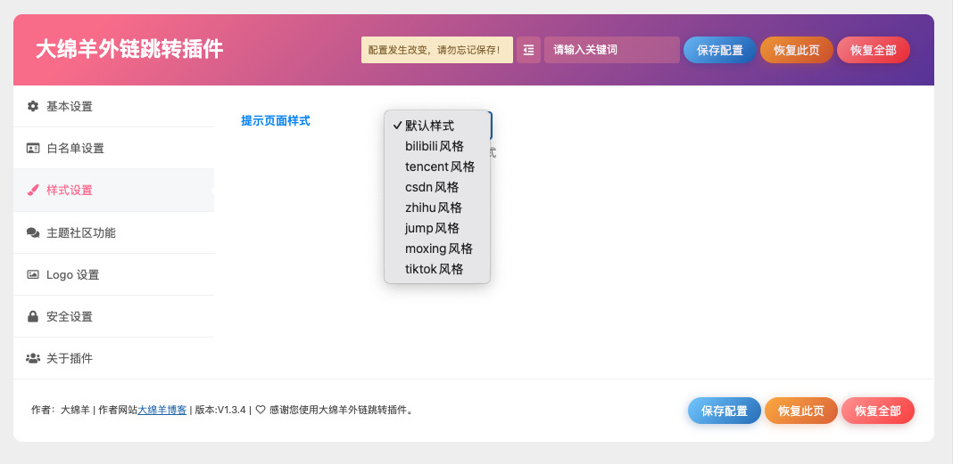Focus the 请输入关键词 search field
953x464 pixels.
pos(612,50)
